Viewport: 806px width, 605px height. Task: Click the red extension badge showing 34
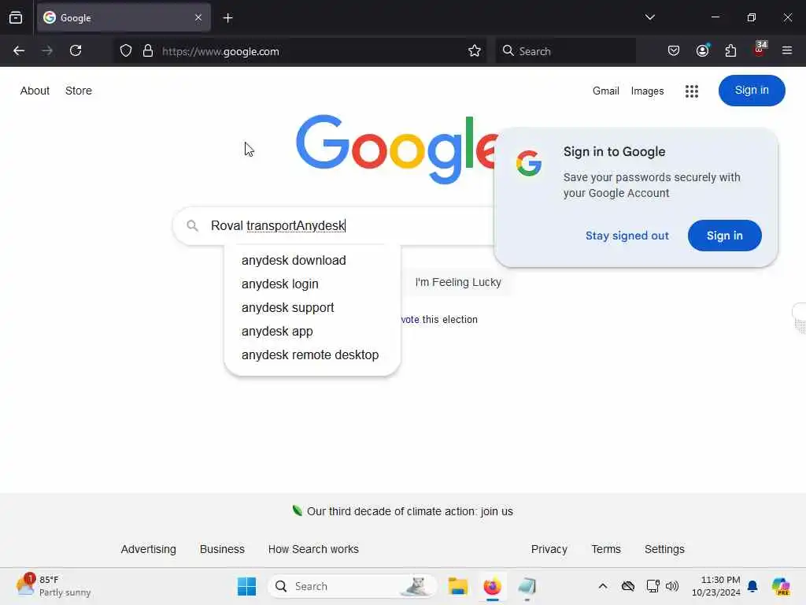(760, 50)
